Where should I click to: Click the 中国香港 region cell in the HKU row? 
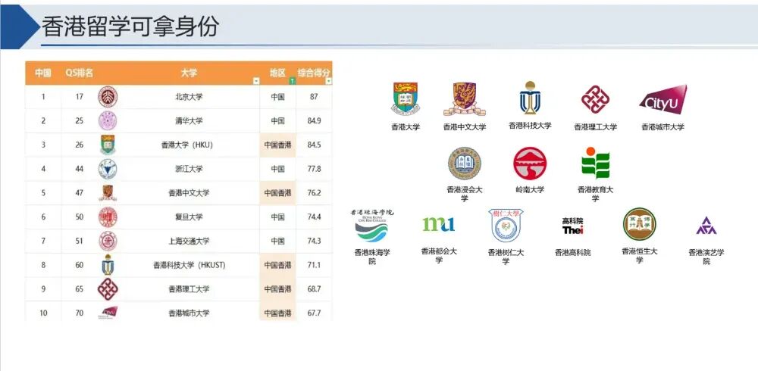278,145
